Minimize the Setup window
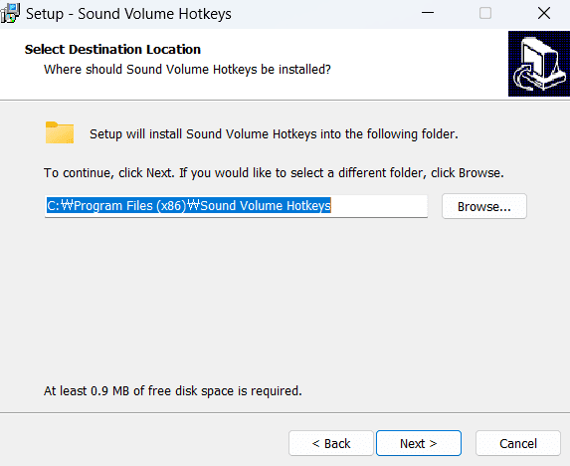570x466 pixels. [x=428, y=14]
